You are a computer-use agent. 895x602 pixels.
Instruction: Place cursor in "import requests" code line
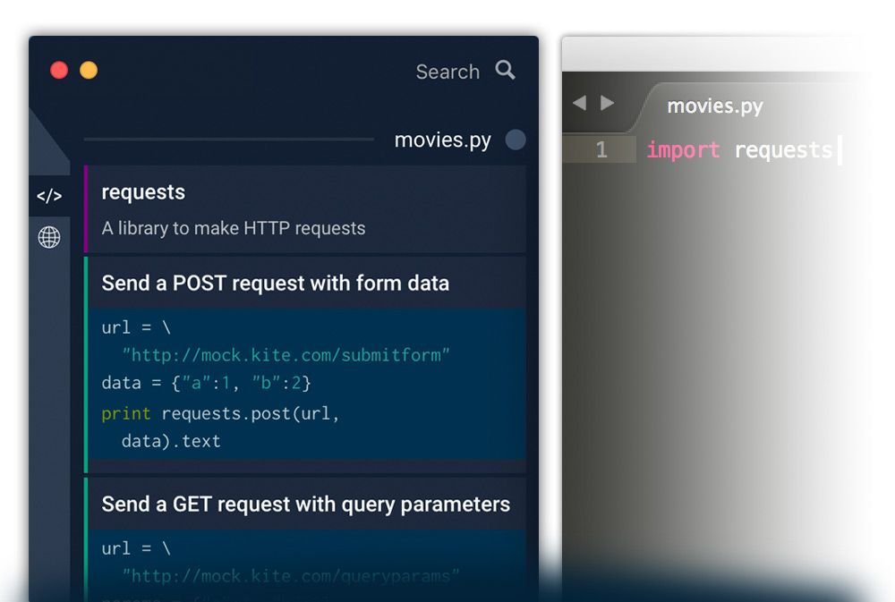click(739, 150)
